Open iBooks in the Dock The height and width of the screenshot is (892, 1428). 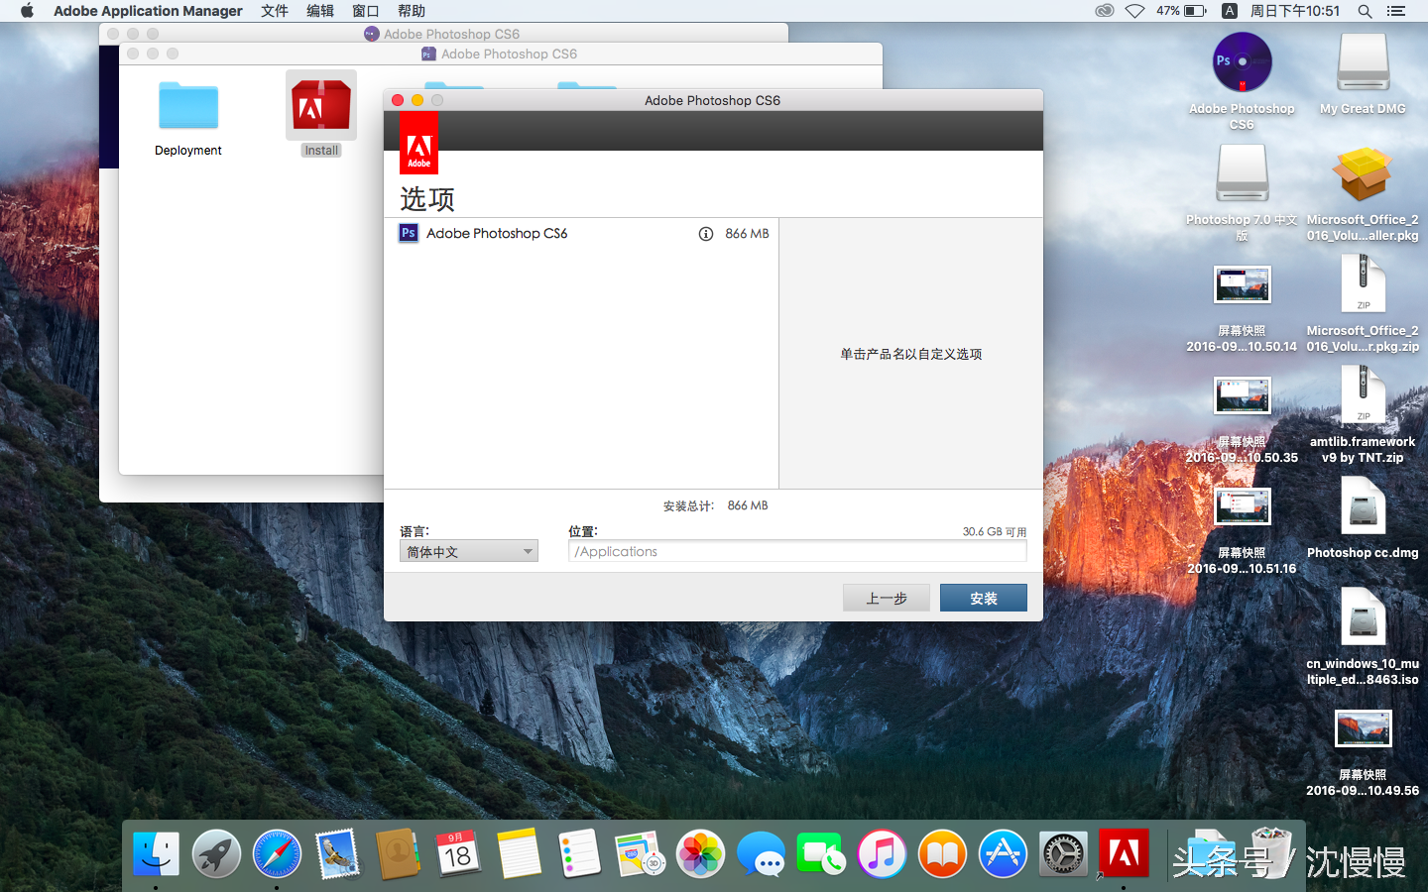coord(942,853)
